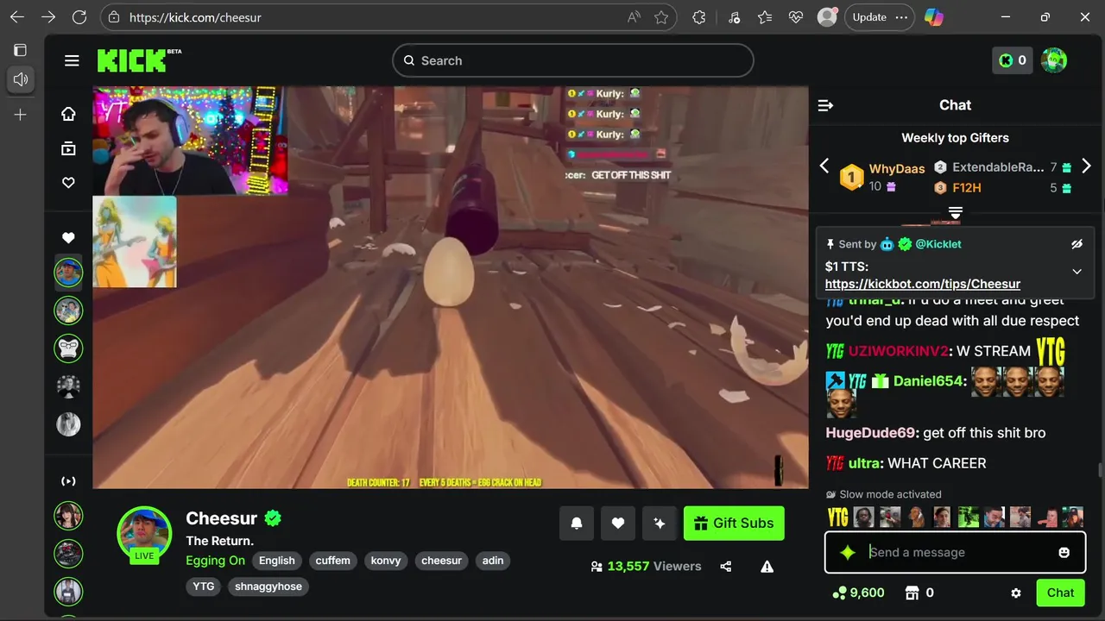View channel points 9,600
The image size is (1105, 621).
858,593
